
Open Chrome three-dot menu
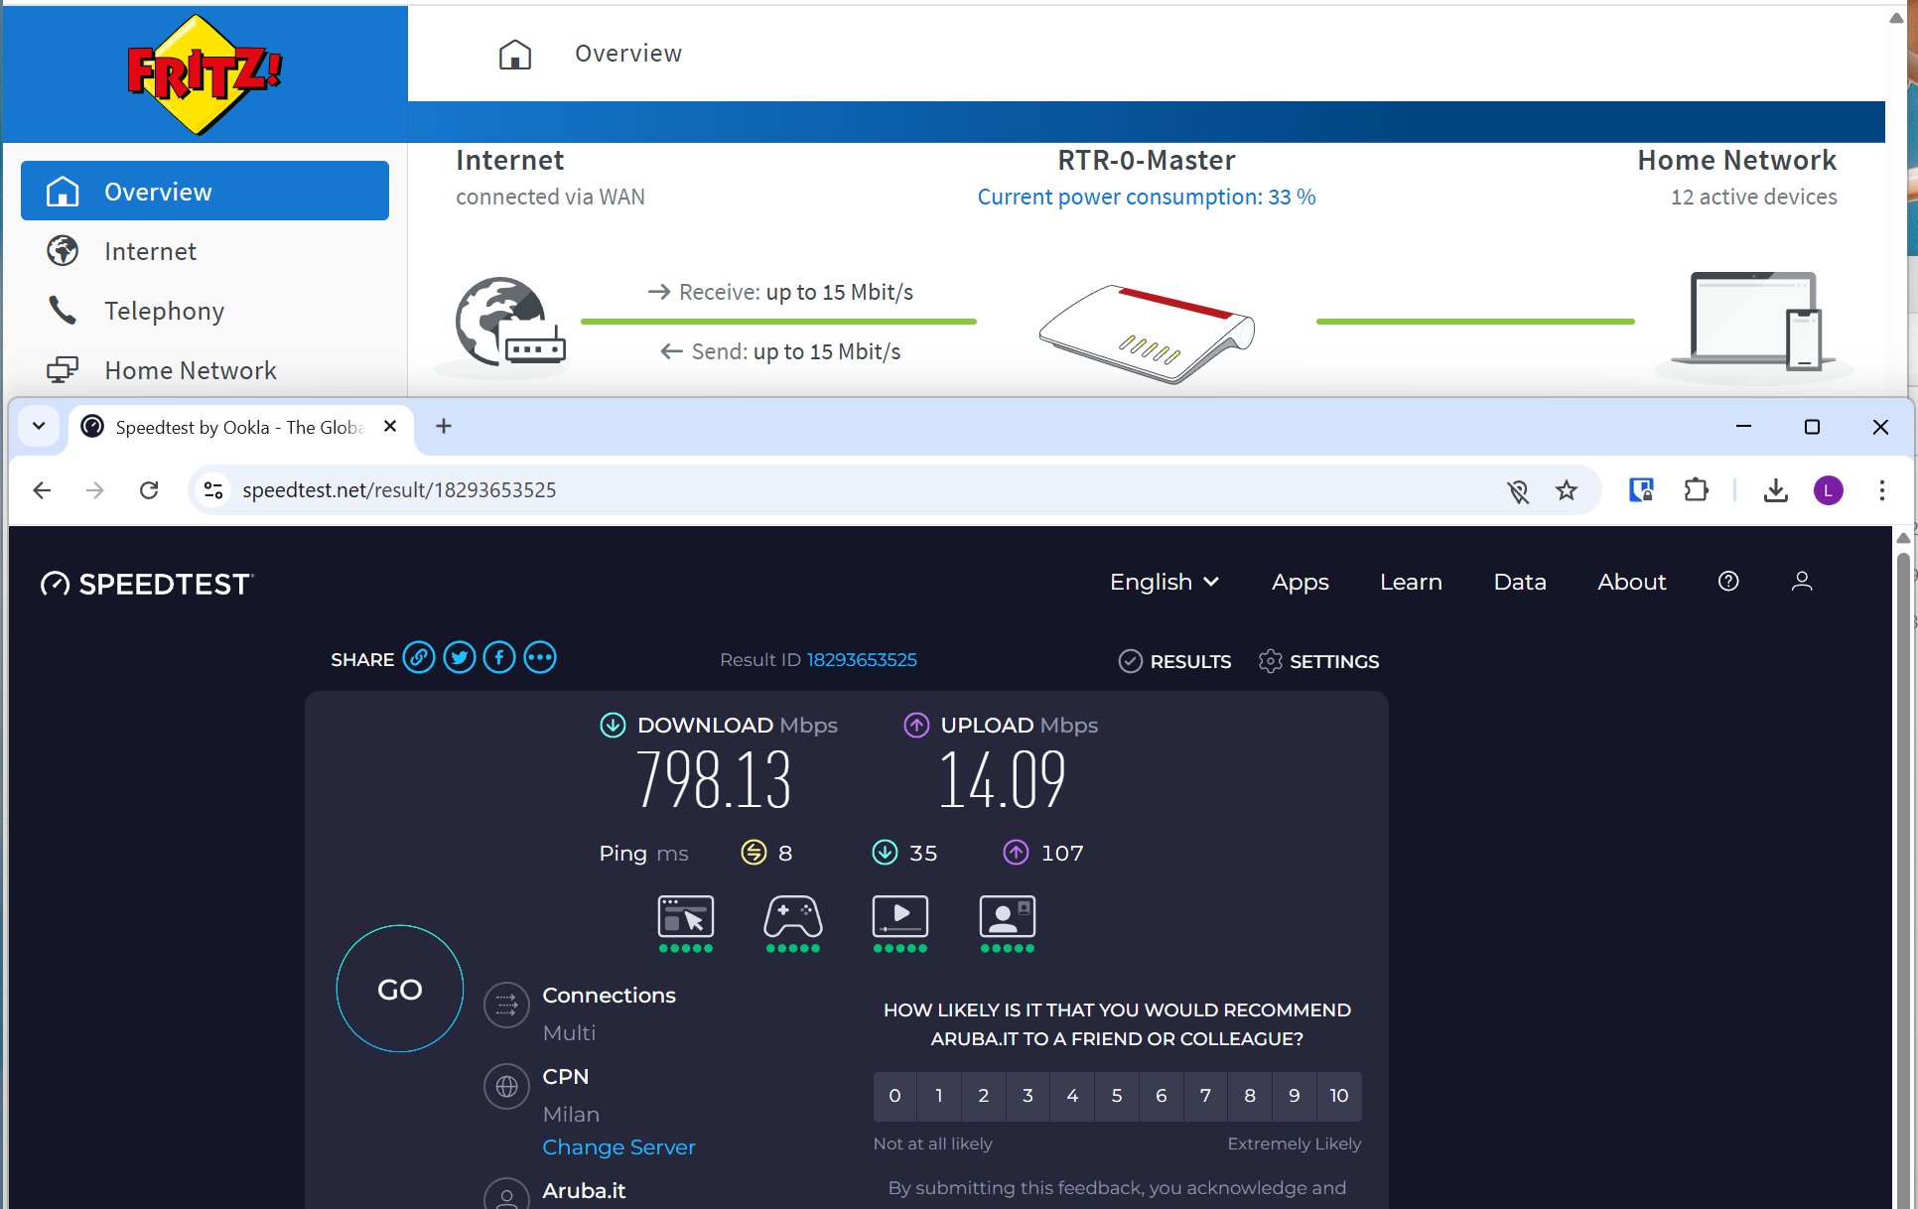pos(1881,490)
